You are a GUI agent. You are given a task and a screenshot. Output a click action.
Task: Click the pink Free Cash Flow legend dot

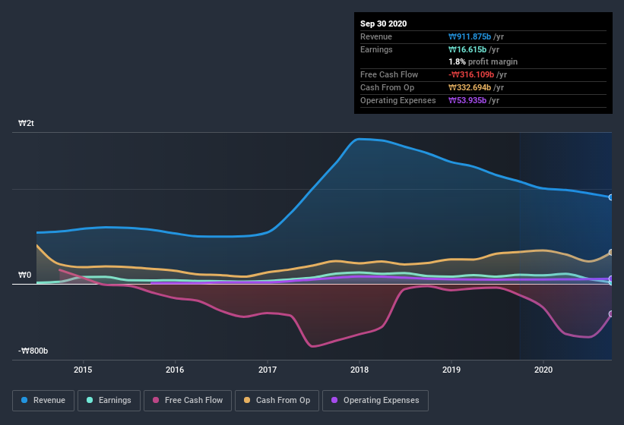point(157,400)
